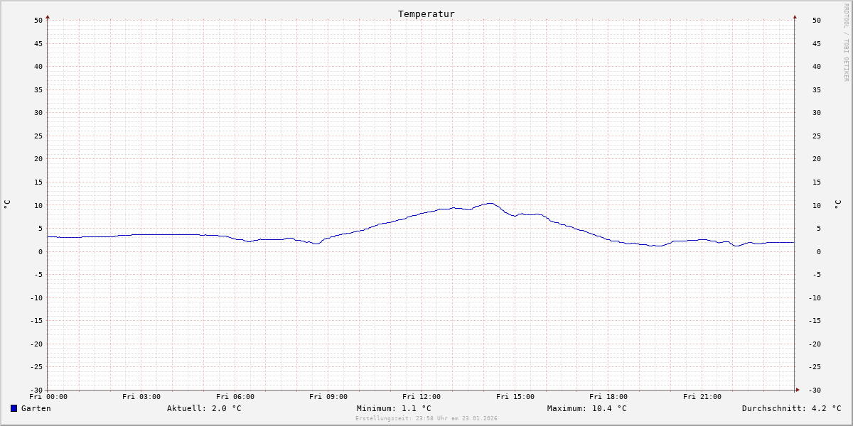Click the temperature curve peak near 14:00
The width and height of the screenshot is (853, 426).
tap(489, 203)
